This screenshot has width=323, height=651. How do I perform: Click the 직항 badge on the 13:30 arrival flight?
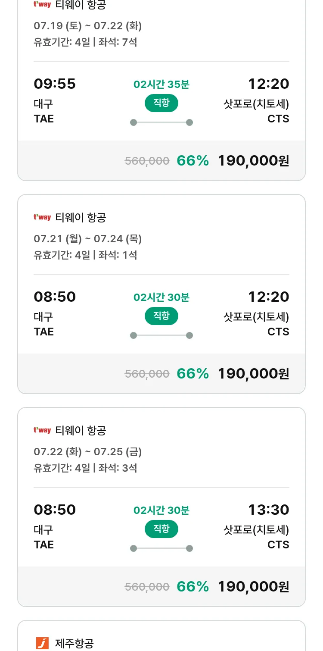tap(161, 529)
